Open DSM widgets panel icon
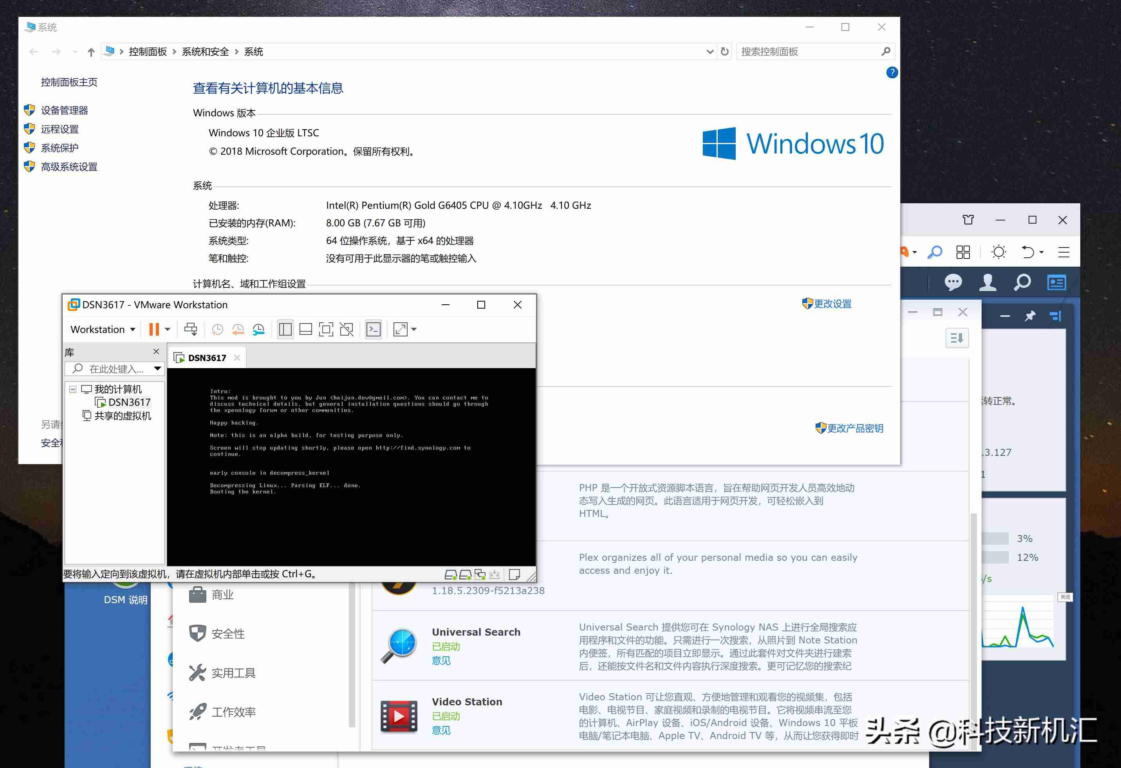The width and height of the screenshot is (1121, 768). pyautogui.click(x=1056, y=283)
